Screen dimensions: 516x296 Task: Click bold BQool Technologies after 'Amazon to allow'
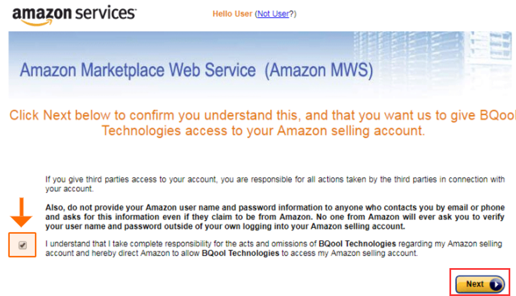240,253
